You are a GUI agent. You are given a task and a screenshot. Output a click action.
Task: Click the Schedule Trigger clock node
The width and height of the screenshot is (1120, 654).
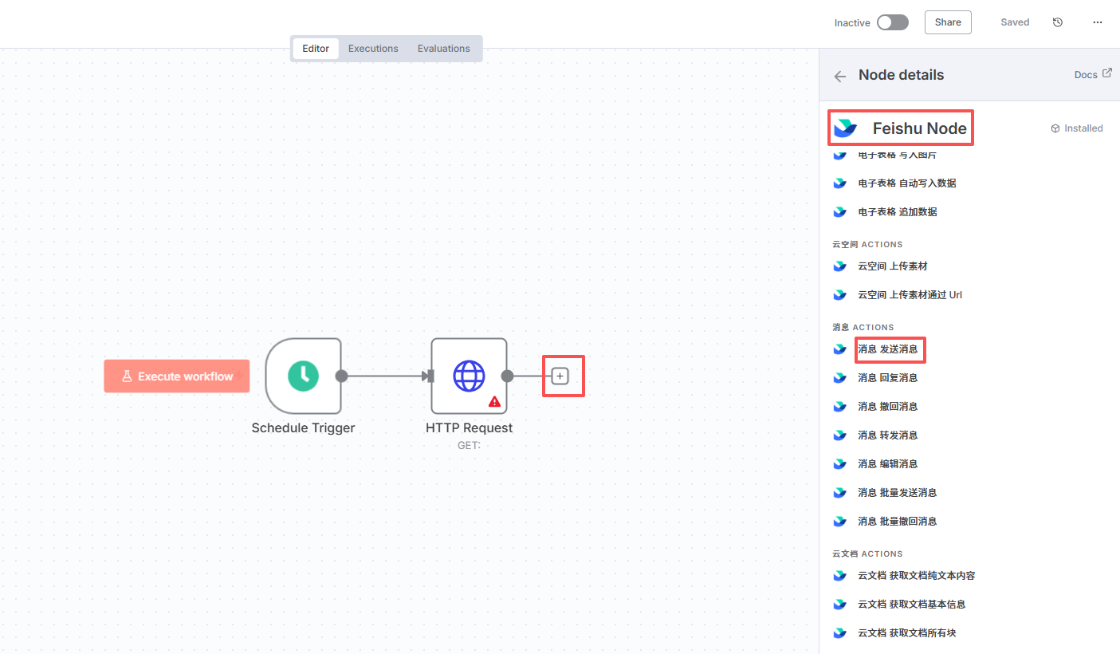click(303, 376)
